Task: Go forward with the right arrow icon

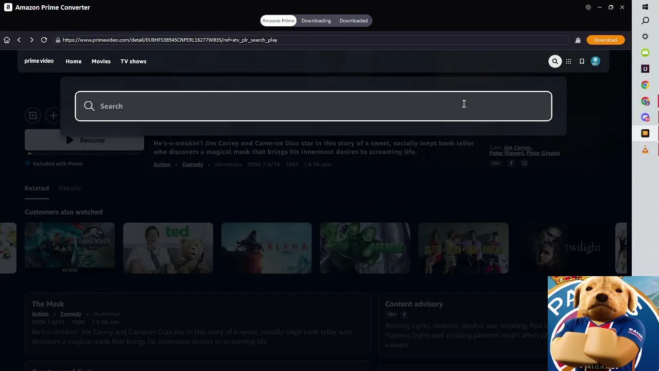Action: point(31,40)
